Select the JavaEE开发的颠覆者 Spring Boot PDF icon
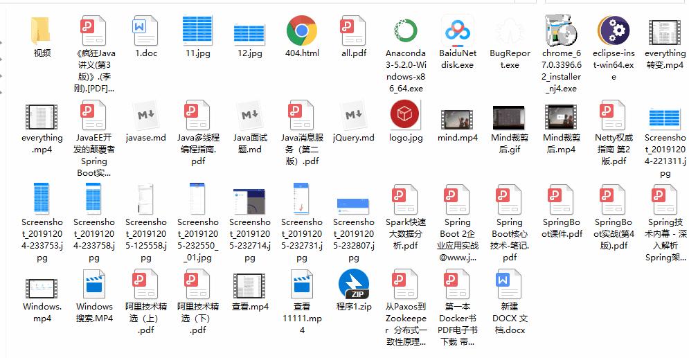 click(x=93, y=115)
